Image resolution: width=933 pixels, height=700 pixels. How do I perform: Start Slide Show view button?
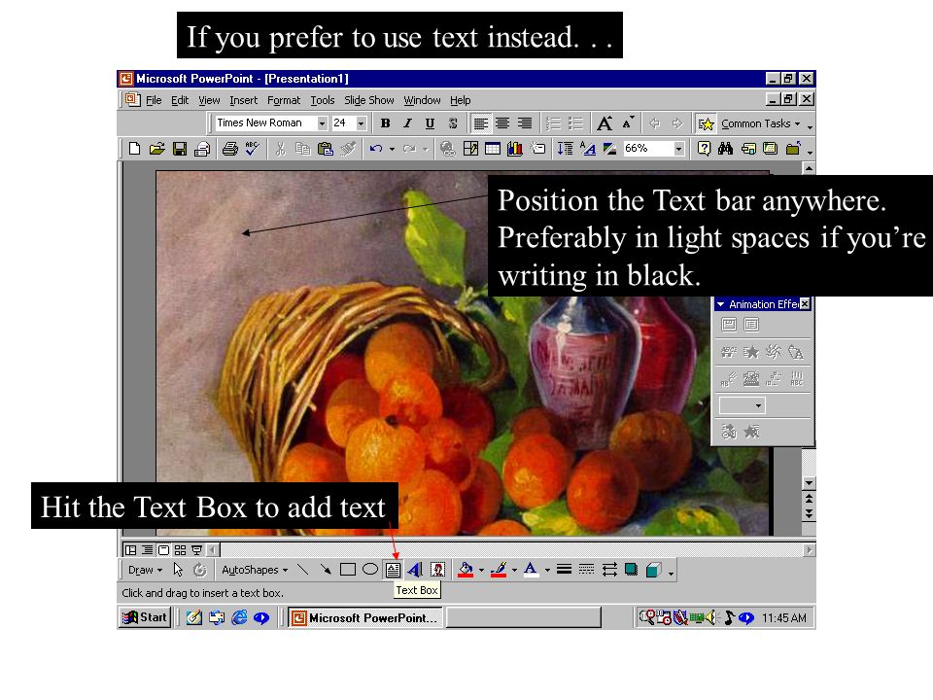[x=196, y=550]
